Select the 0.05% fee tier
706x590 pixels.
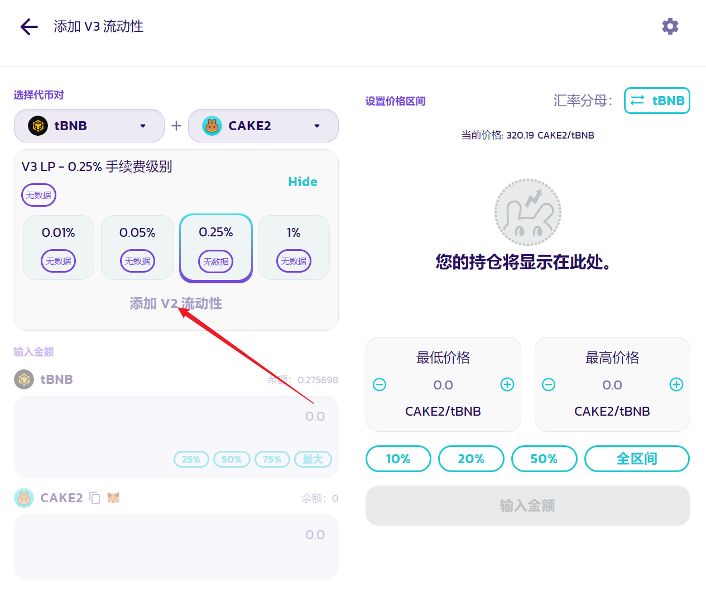(137, 247)
